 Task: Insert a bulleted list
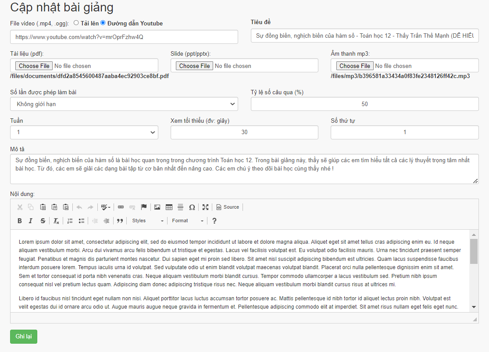click(x=81, y=221)
